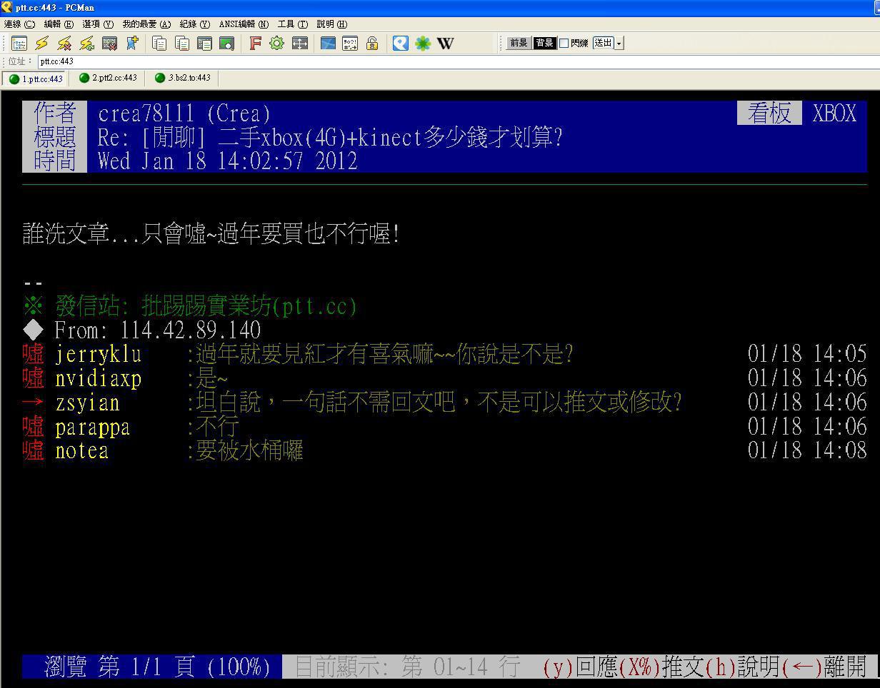
Task: Open the 編輯 (E) menu
Action: pos(59,24)
